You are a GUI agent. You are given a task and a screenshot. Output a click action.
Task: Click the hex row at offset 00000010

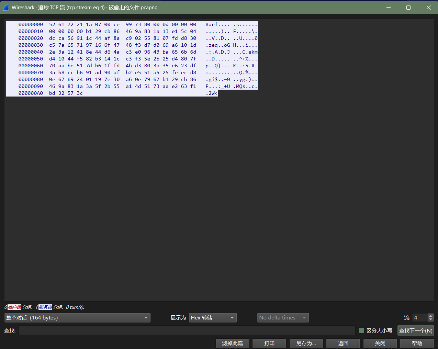tap(132, 31)
